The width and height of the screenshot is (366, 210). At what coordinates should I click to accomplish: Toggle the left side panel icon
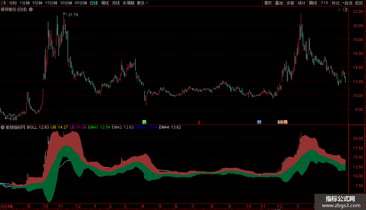(4, 3)
